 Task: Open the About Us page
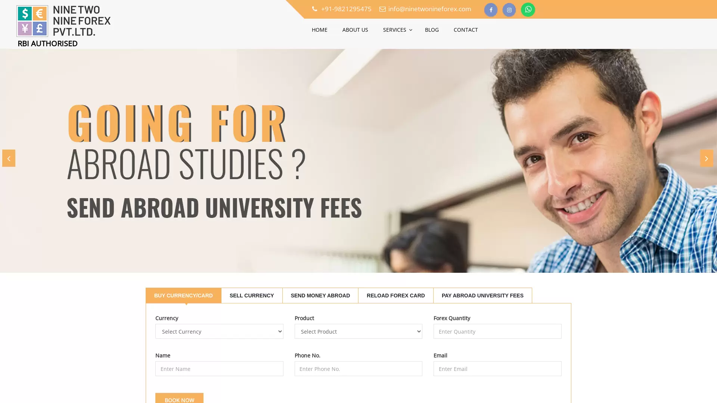[x=355, y=30]
